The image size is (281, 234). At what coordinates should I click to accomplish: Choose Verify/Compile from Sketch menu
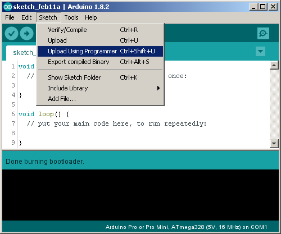click(100, 30)
